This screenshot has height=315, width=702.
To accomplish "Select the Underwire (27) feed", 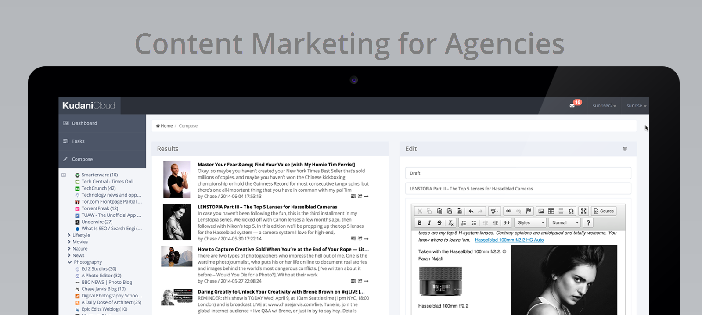I will coord(97,222).
